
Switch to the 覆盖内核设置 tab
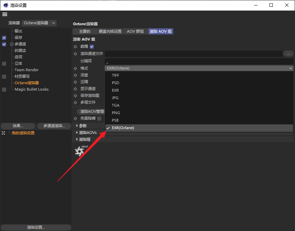click(110, 31)
